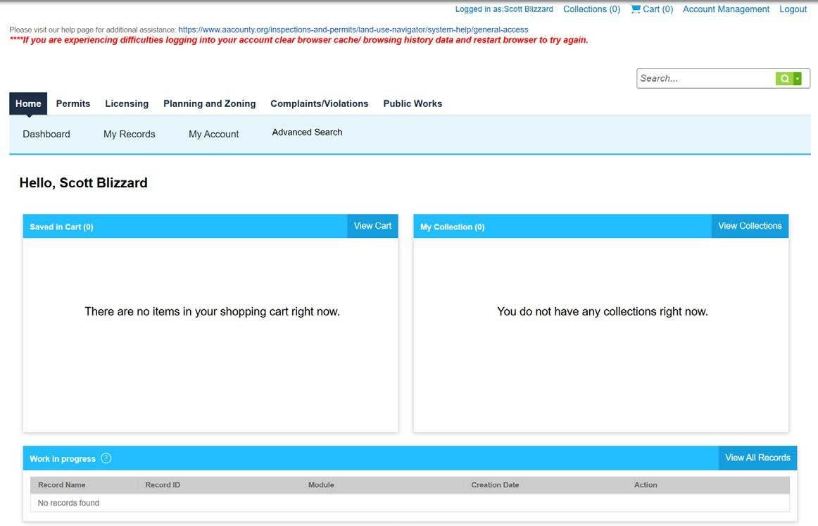Switch to the Planning and Zoning tab
Image resolution: width=818 pixels, height=526 pixels.
(209, 103)
